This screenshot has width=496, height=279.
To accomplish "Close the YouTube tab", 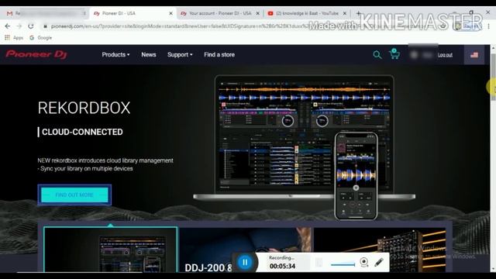I will [345, 13].
